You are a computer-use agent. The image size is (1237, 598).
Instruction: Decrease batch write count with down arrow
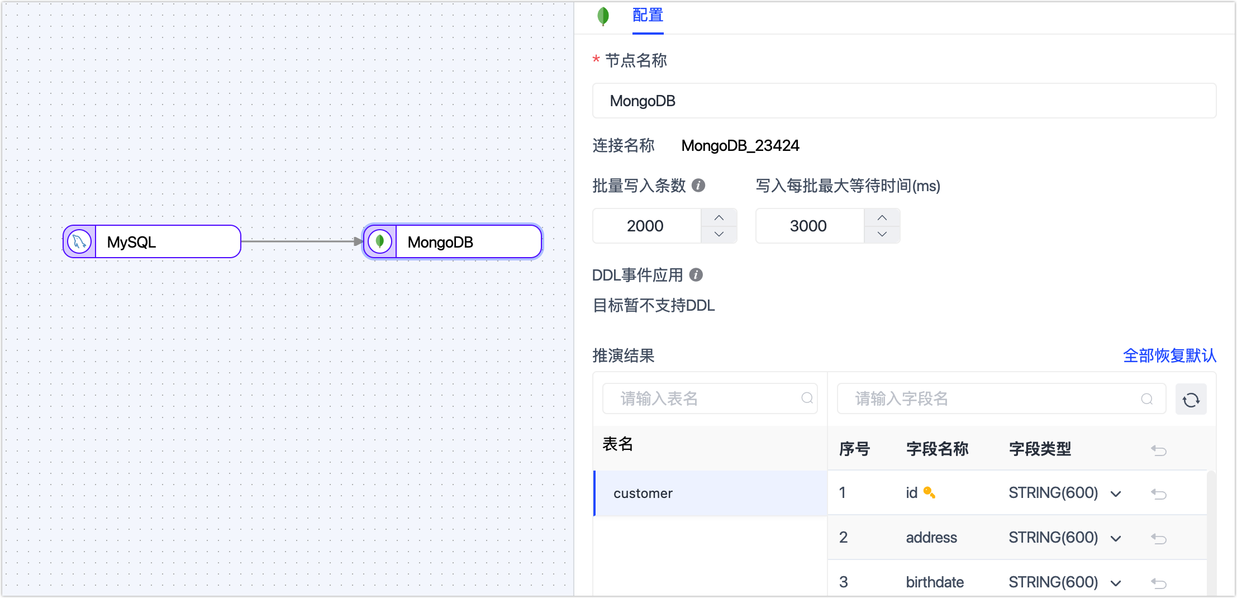[x=719, y=234]
